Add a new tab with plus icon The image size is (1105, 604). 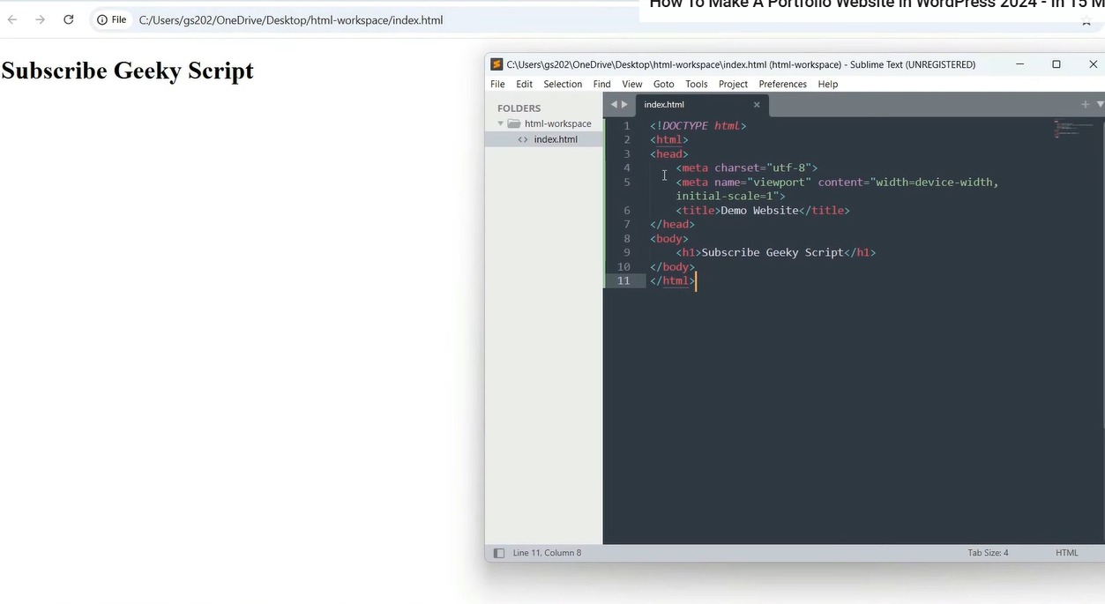(x=1085, y=104)
